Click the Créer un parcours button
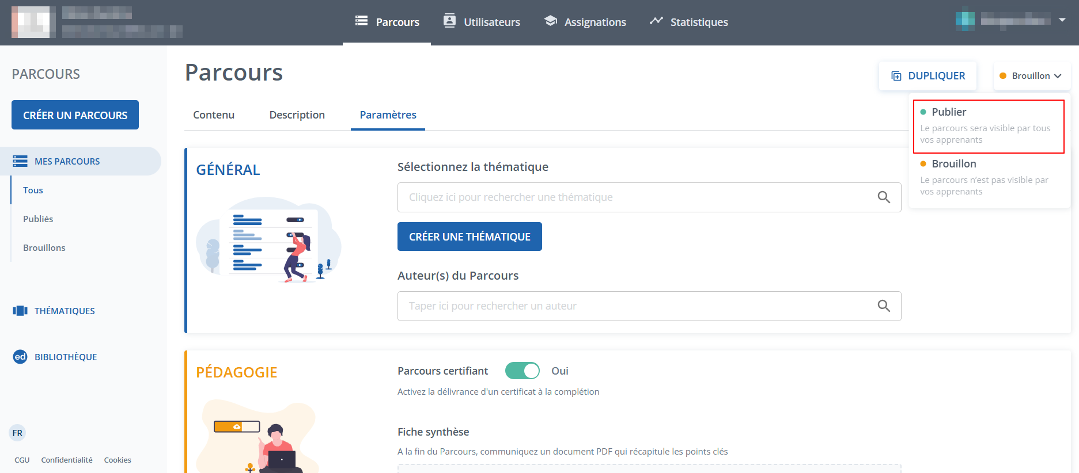The image size is (1079, 473). (x=75, y=115)
